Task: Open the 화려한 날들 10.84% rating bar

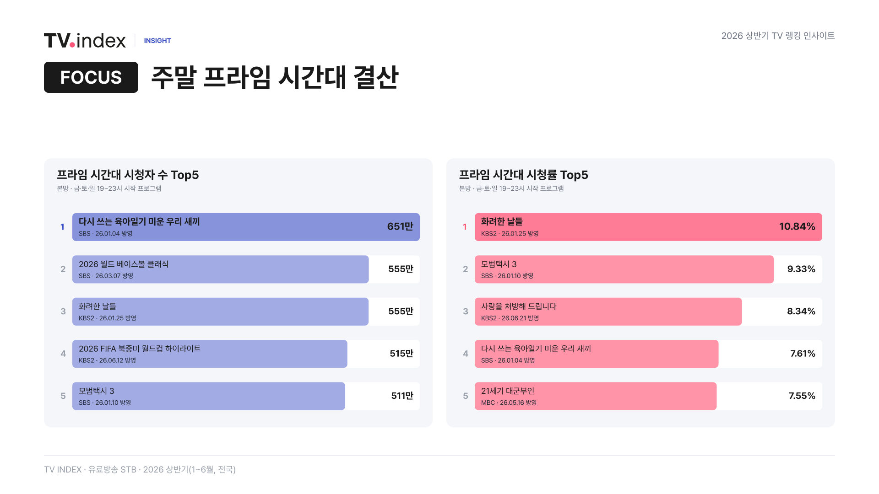Action: (648, 227)
